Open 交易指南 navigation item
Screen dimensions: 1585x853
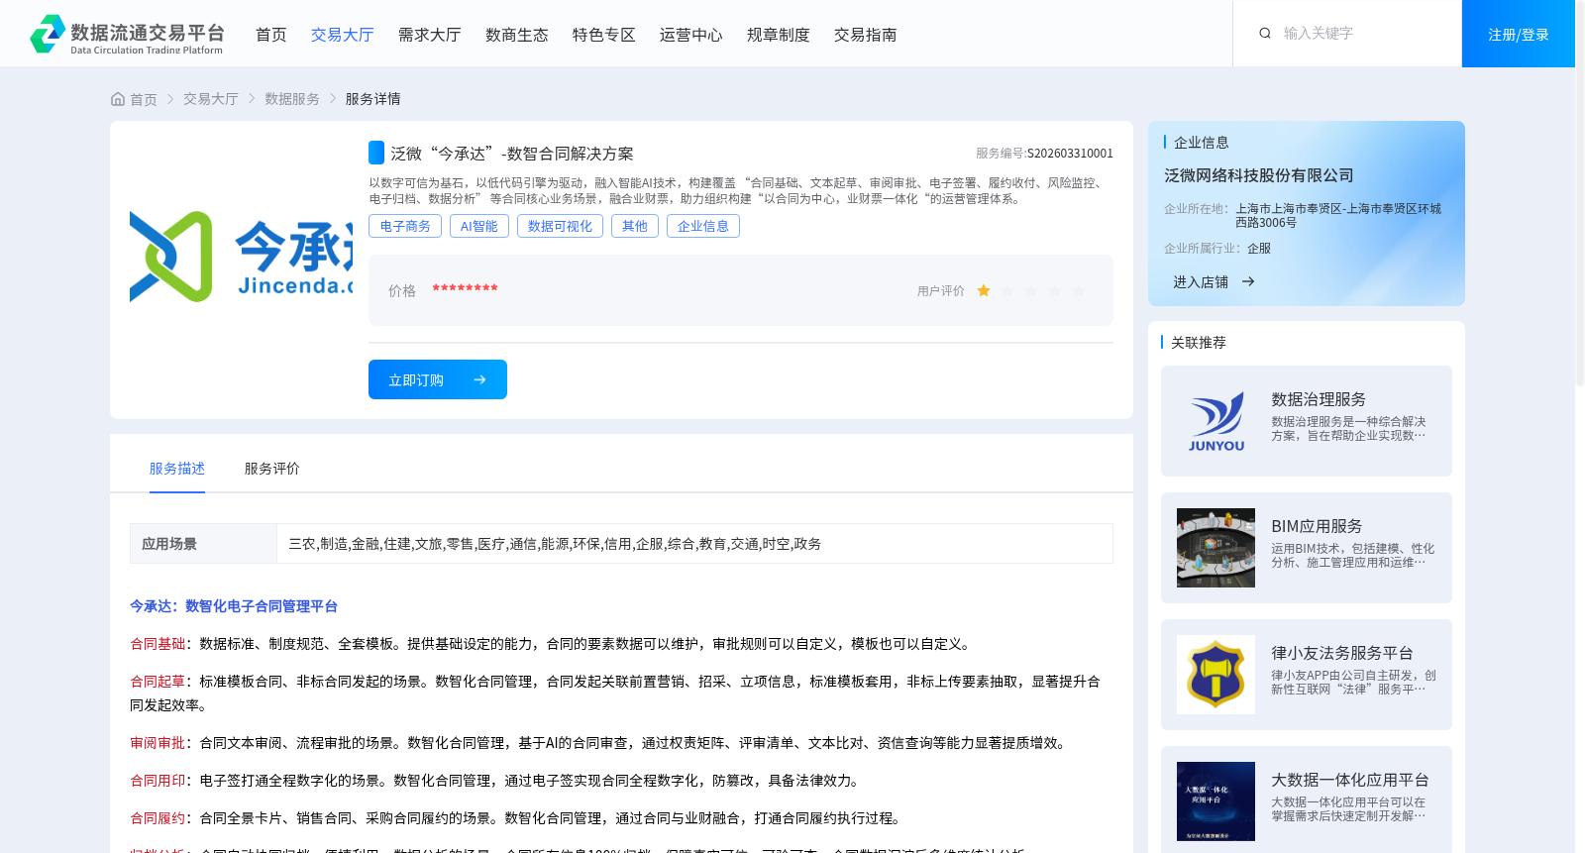866,35
